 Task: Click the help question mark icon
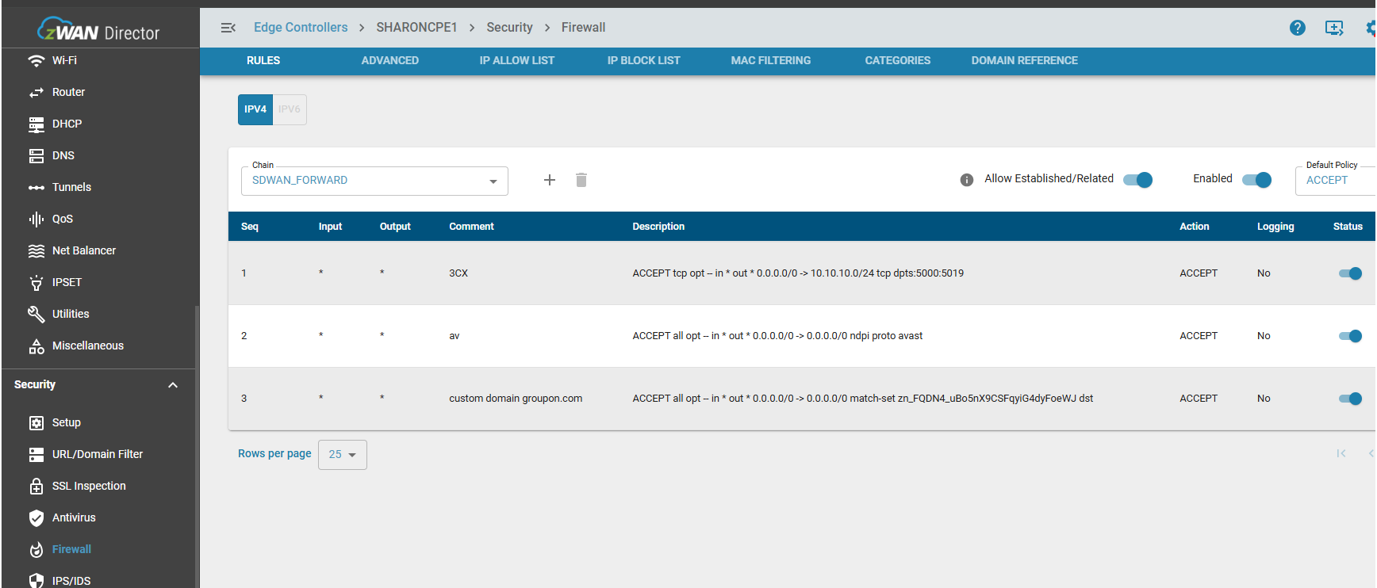point(1297,28)
